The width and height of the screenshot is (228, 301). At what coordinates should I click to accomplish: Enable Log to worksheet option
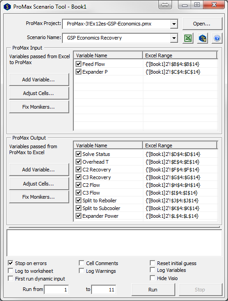pos(10,271)
